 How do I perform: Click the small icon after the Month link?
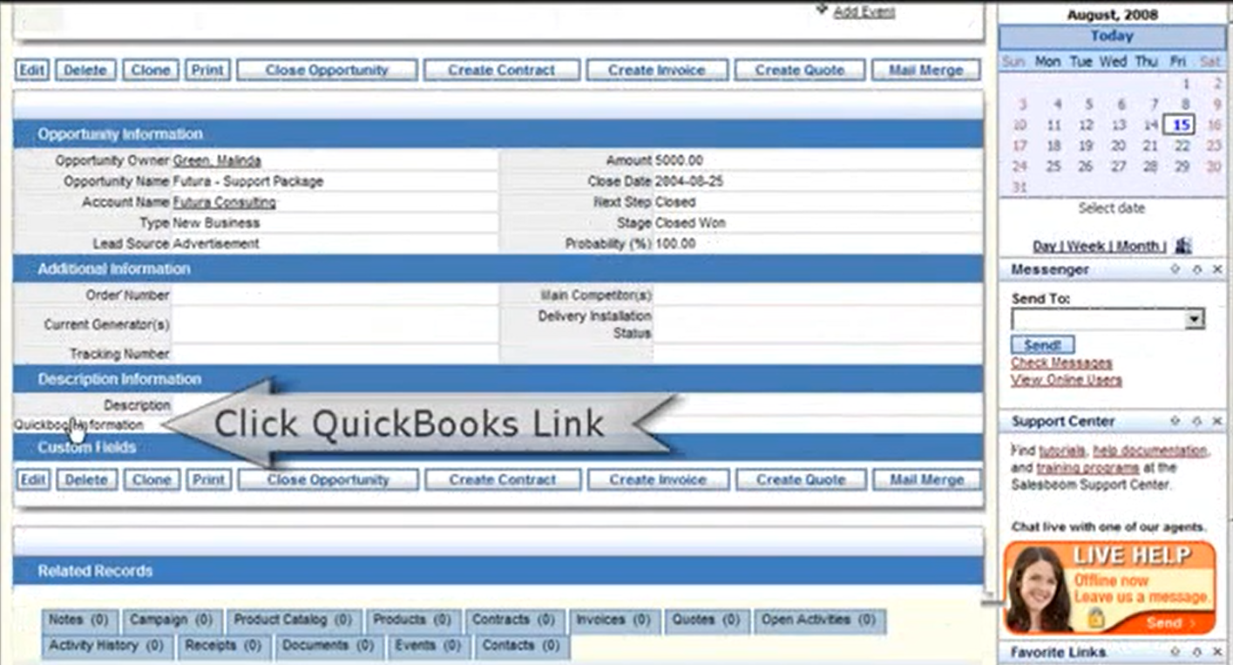(x=1183, y=246)
